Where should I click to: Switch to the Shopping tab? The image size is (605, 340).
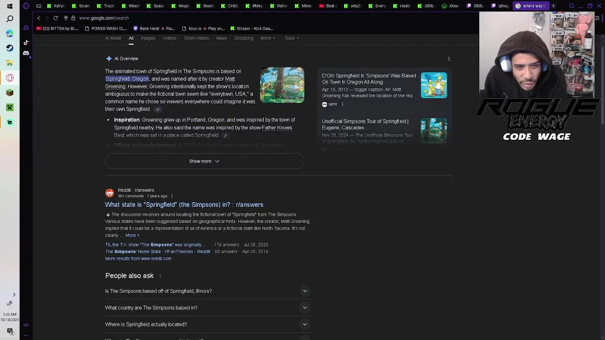(x=243, y=38)
